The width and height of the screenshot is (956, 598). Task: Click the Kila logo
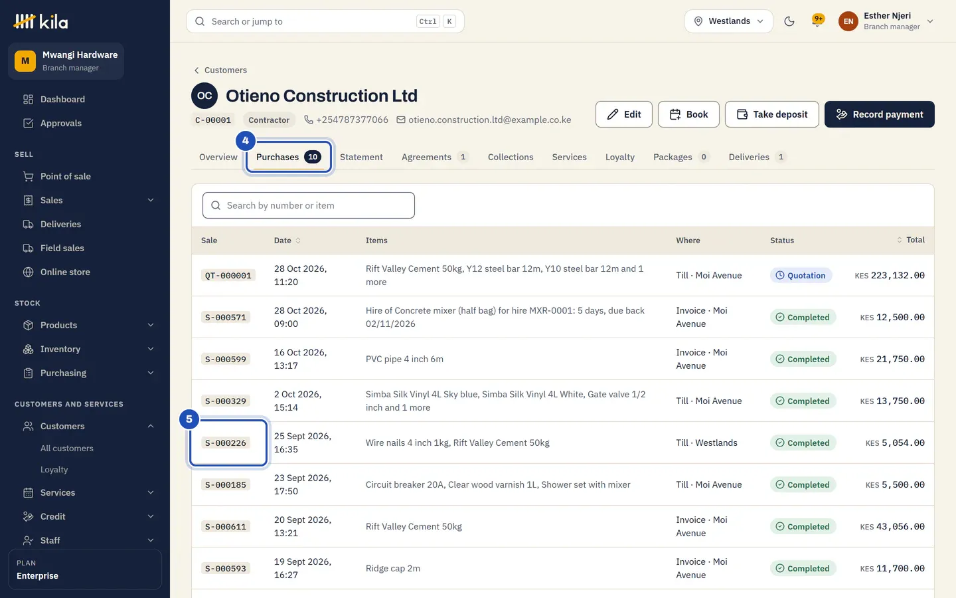tap(40, 21)
